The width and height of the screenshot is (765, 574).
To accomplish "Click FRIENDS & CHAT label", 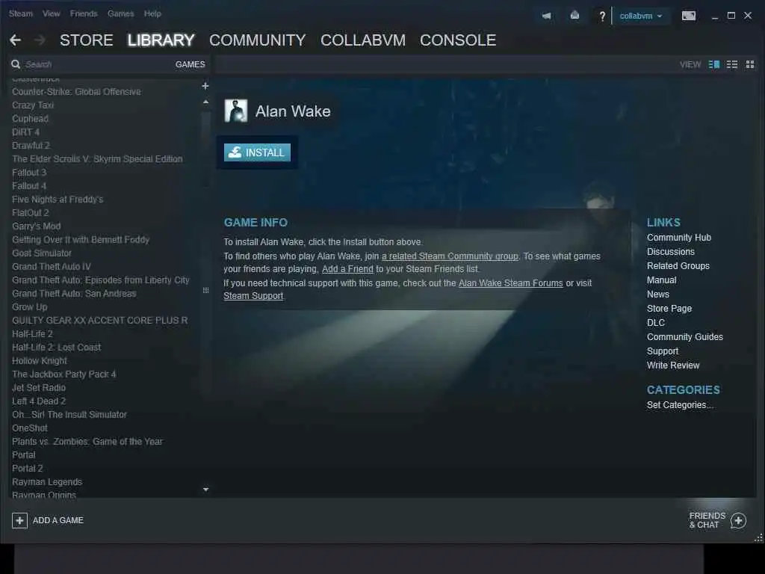I will click(x=707, y=520).
